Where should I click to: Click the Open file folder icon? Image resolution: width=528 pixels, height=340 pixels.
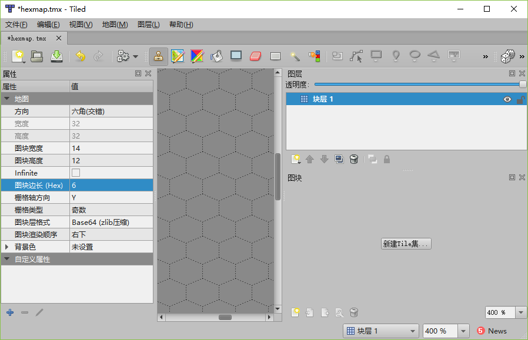pos(36,56)
